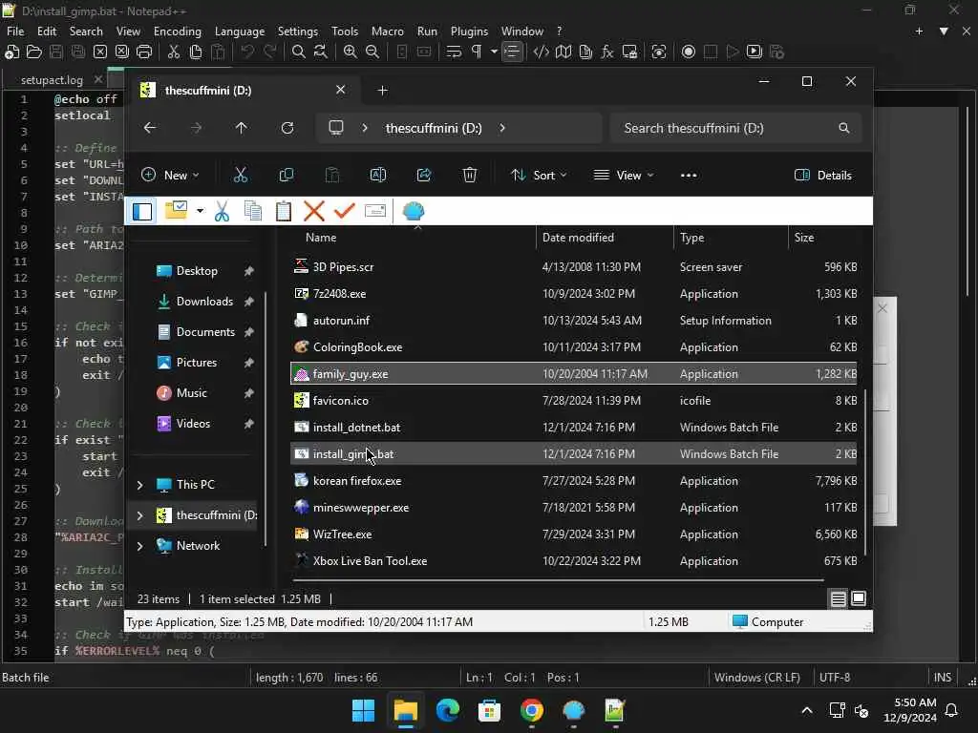The width and height of the screenshot is (978, 733).
Task: Open Microsoft Edge from the taskbar
Action: click(x=447, y=710)
